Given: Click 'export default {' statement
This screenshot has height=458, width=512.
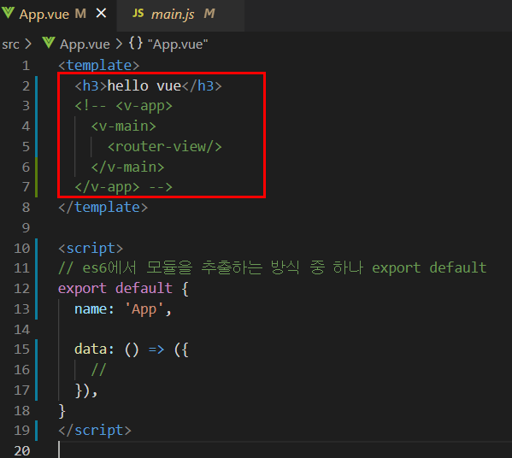Looking at the screenshot, I should (x=123, y=289).
